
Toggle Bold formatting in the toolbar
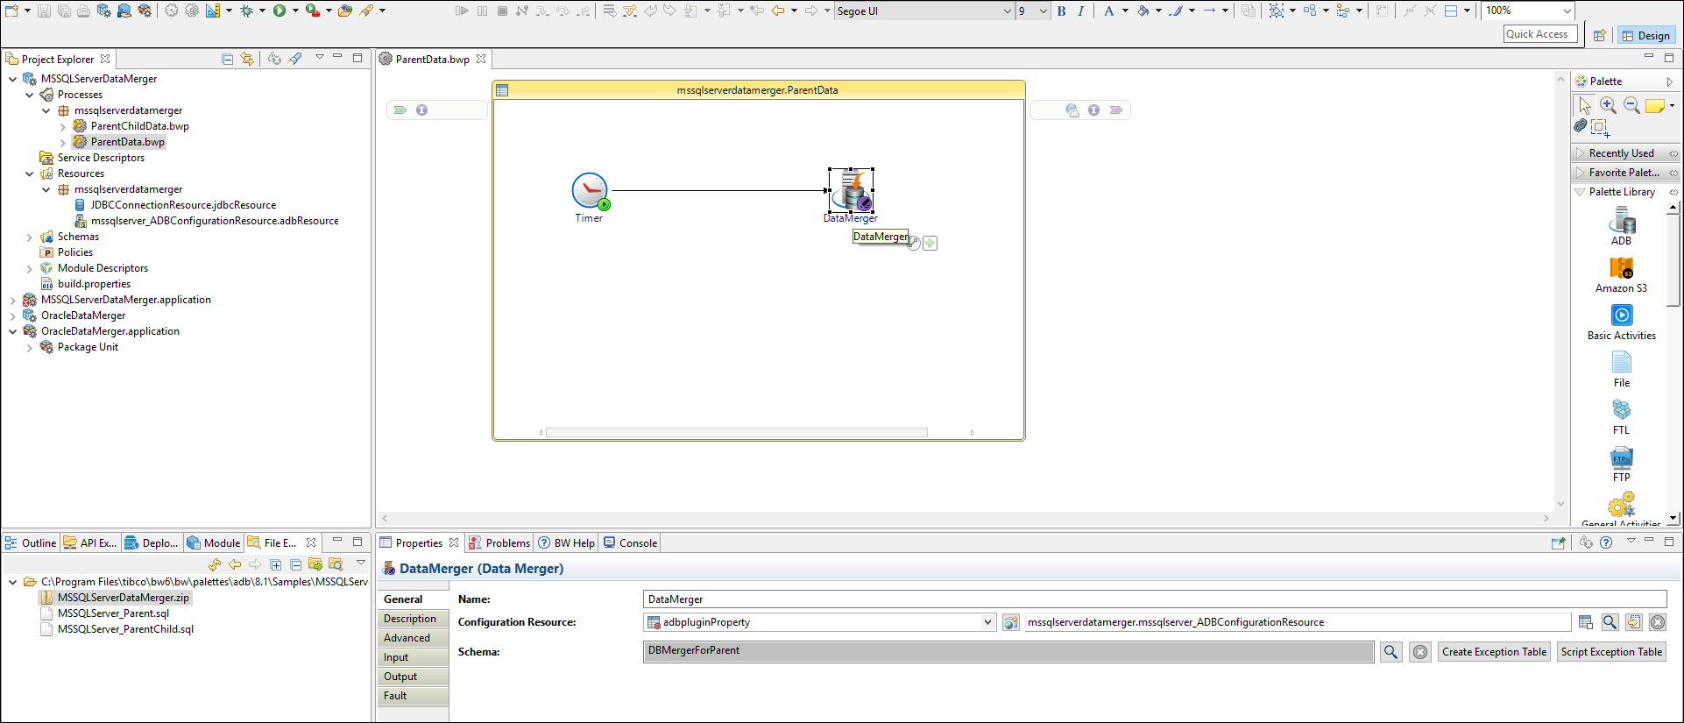(1062, 11)
